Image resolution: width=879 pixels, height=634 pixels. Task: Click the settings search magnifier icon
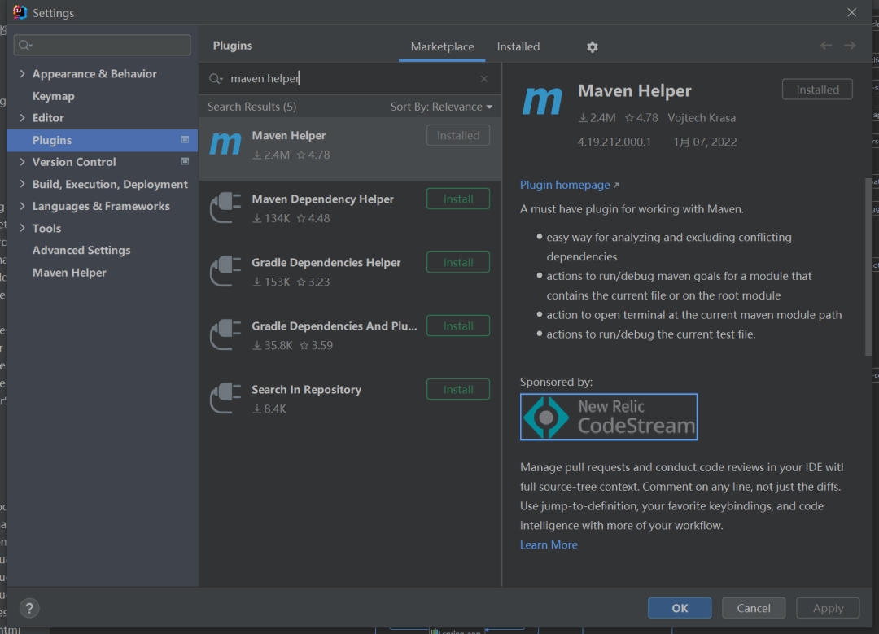[24, 45]
